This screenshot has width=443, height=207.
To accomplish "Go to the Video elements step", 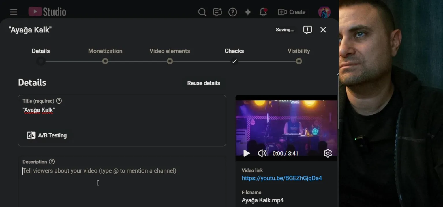I will click(170, 51).
